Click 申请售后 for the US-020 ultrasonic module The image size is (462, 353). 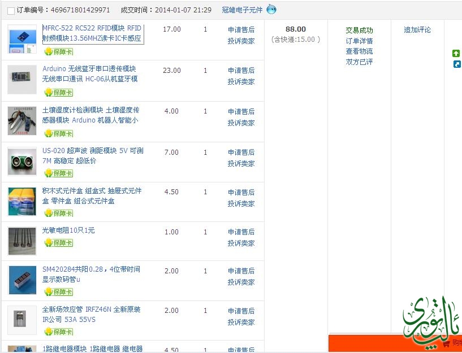(241, 152)
